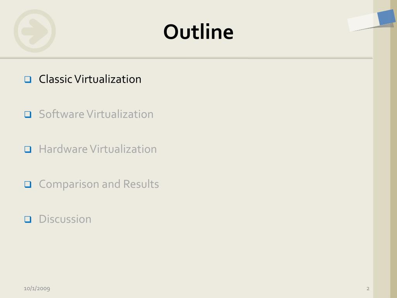This screenshot has height=298, width=397.
Task: Click the bullet square beside Hardware Virtualization
Action: coord(28,149)
